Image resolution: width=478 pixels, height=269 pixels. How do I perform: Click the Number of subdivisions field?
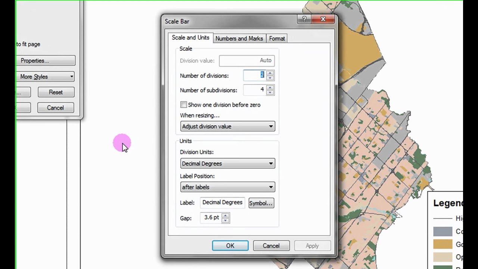[x=254, y=90]
